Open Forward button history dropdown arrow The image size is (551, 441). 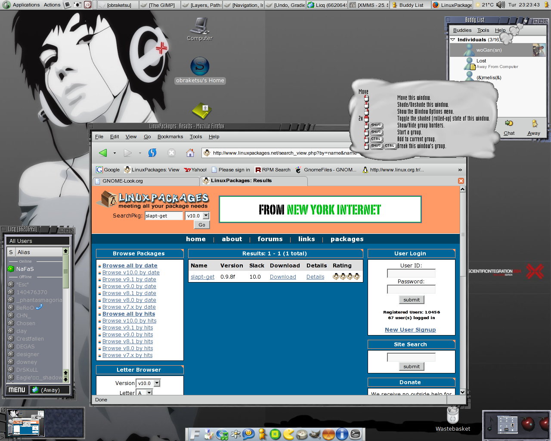[140, 153]
